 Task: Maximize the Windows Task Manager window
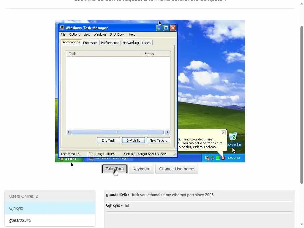point(166,28)
